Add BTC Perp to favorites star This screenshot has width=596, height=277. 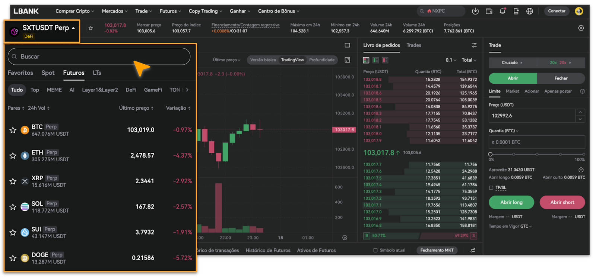[x=13, y=130]
